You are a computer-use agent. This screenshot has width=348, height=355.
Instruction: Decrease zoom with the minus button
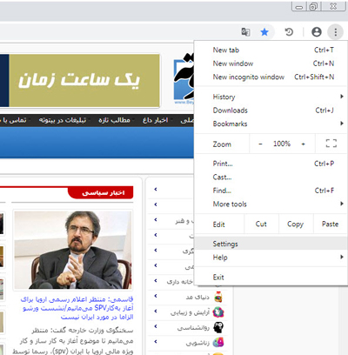pyautogui.click(x=260, y=144)
